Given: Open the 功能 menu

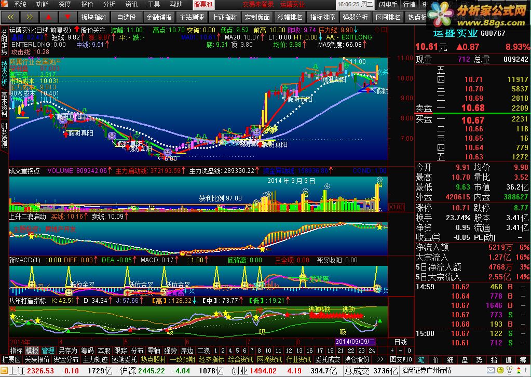Looking at the screenshot, I should 43,4.
